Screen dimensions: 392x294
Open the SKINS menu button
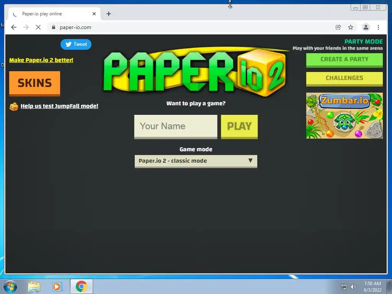pos(34,83)
